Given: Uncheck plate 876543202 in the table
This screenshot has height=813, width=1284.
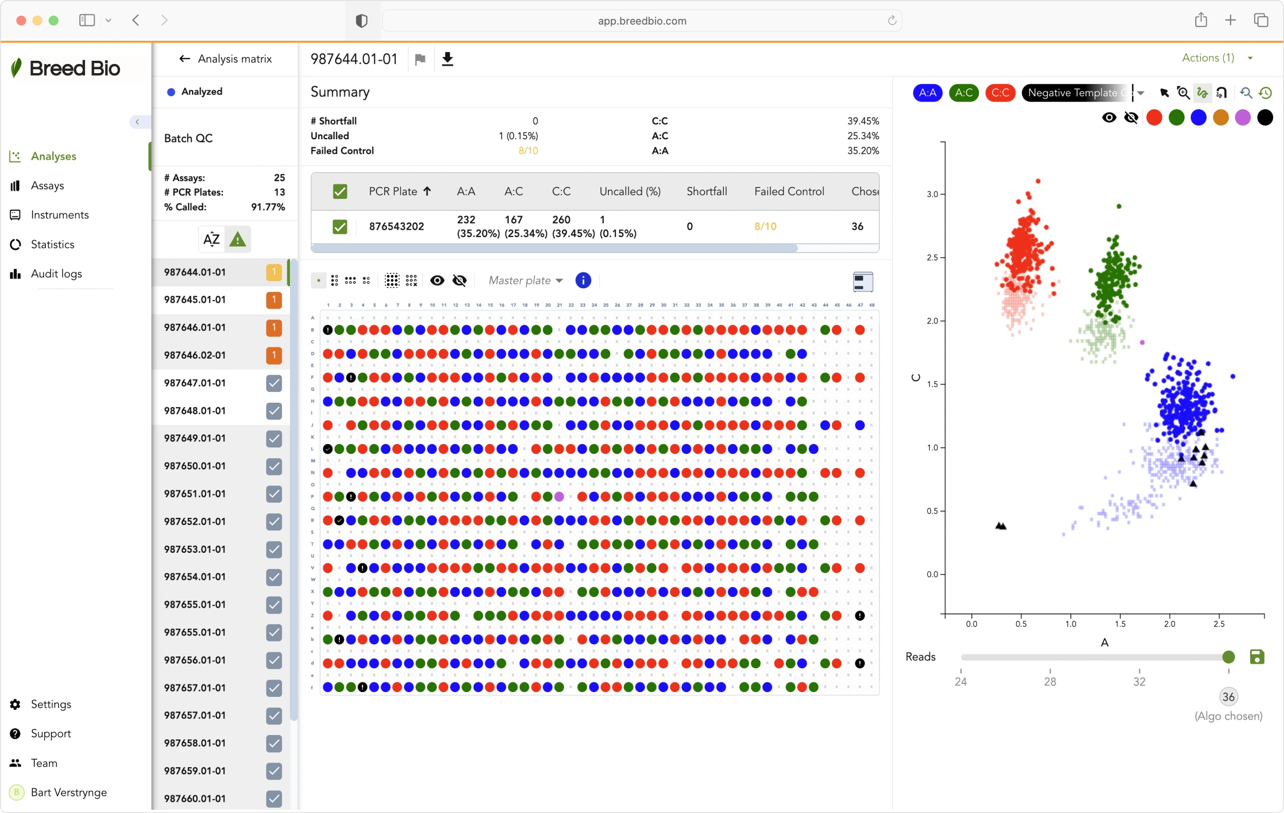Looking at the screenshot, I should click(340, 226).
